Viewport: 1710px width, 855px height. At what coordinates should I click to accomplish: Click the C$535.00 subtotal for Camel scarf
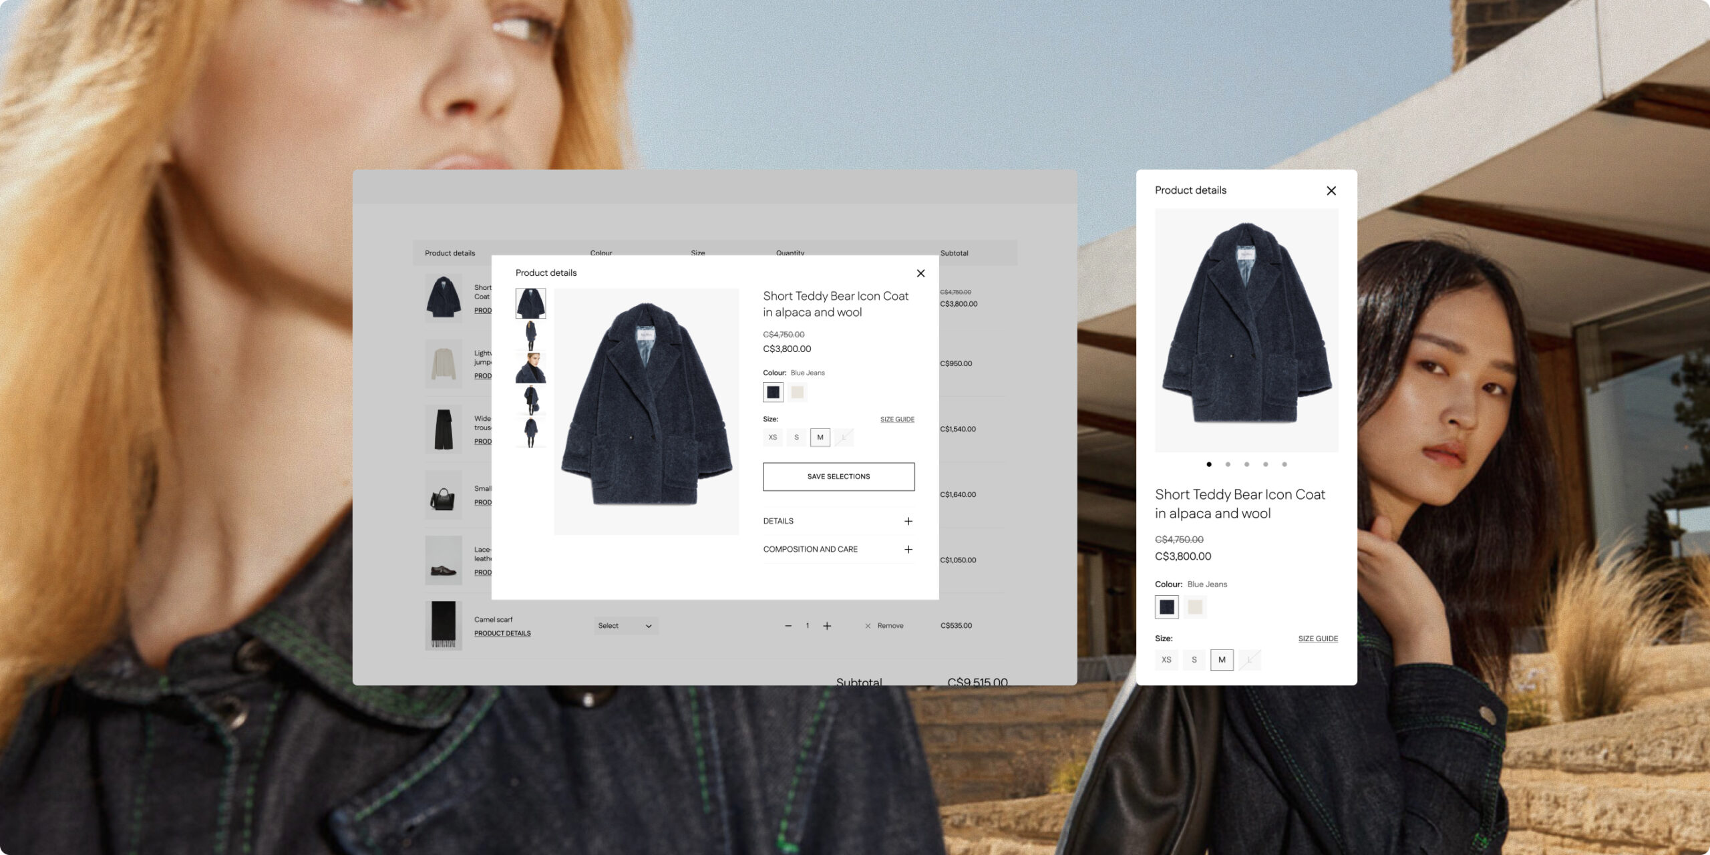pos(956,626)
